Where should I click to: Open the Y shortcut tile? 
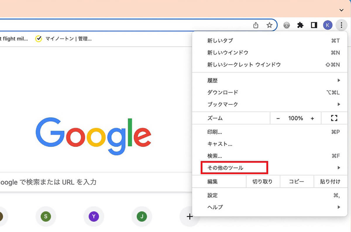[x=94, y=217]
